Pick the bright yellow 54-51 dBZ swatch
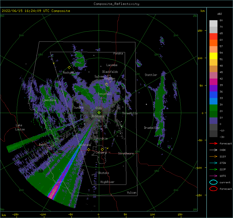Image resolution: width=233 pixels, height=218 pixels. pyautogui.click(x=213, y=56)
